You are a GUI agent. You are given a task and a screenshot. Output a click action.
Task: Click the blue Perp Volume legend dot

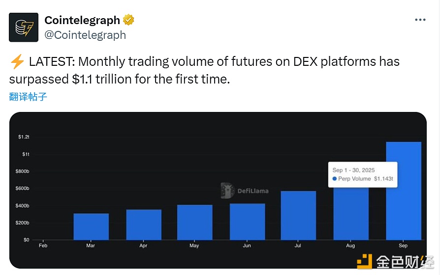pos(335,179)
